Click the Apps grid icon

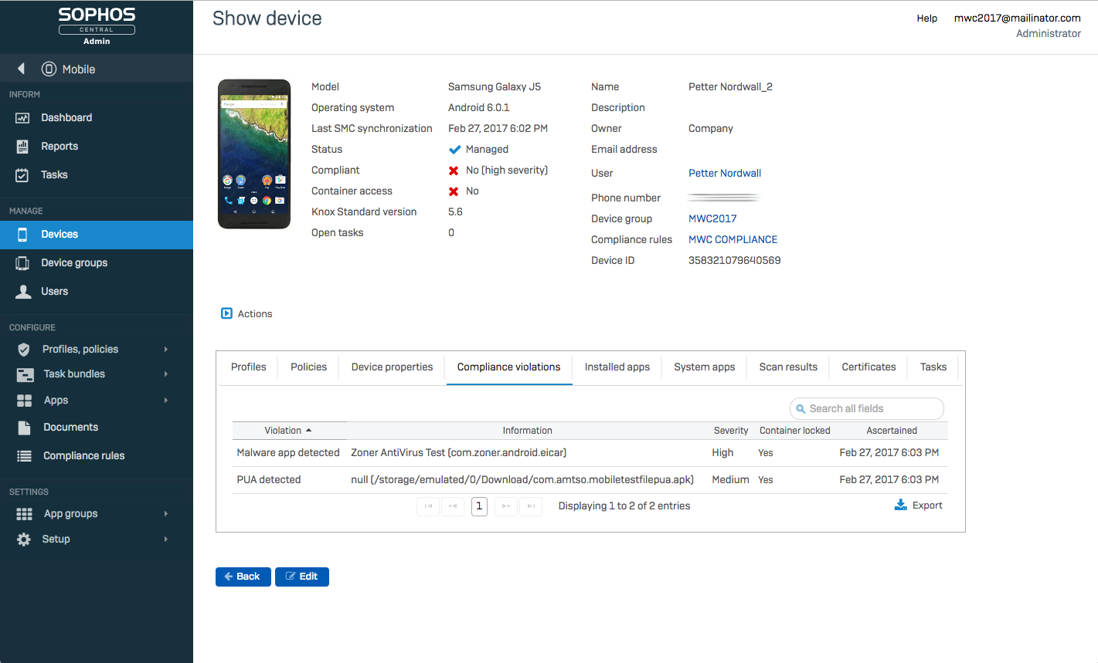point(25,401)
